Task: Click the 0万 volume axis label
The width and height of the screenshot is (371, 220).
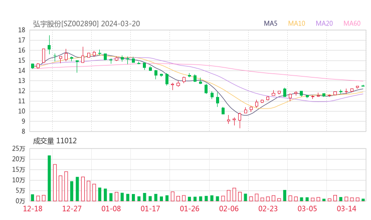Action: [x=21, y=201]
